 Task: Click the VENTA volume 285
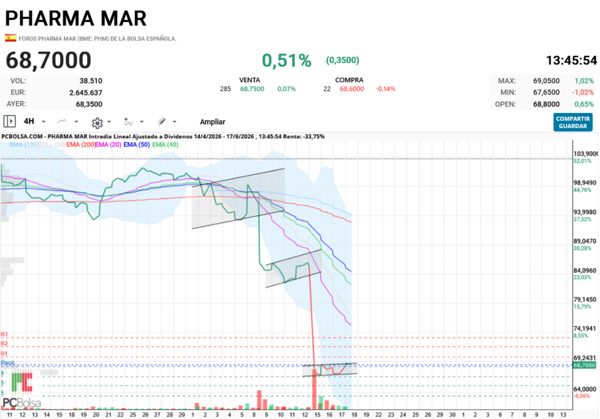(x=225, y=89)
